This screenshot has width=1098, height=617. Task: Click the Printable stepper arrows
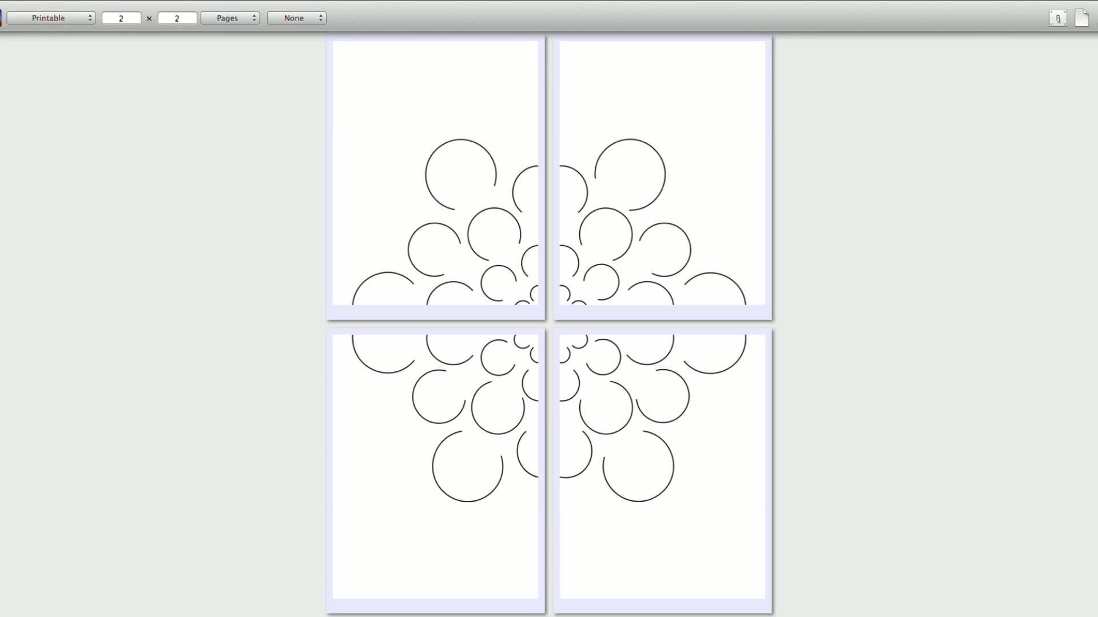89,18
